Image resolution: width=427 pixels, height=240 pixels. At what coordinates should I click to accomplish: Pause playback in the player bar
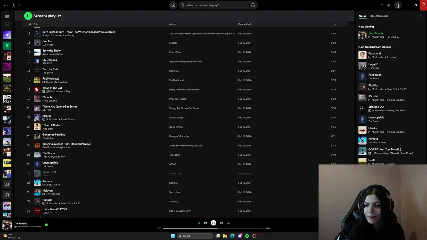[213, 223]
